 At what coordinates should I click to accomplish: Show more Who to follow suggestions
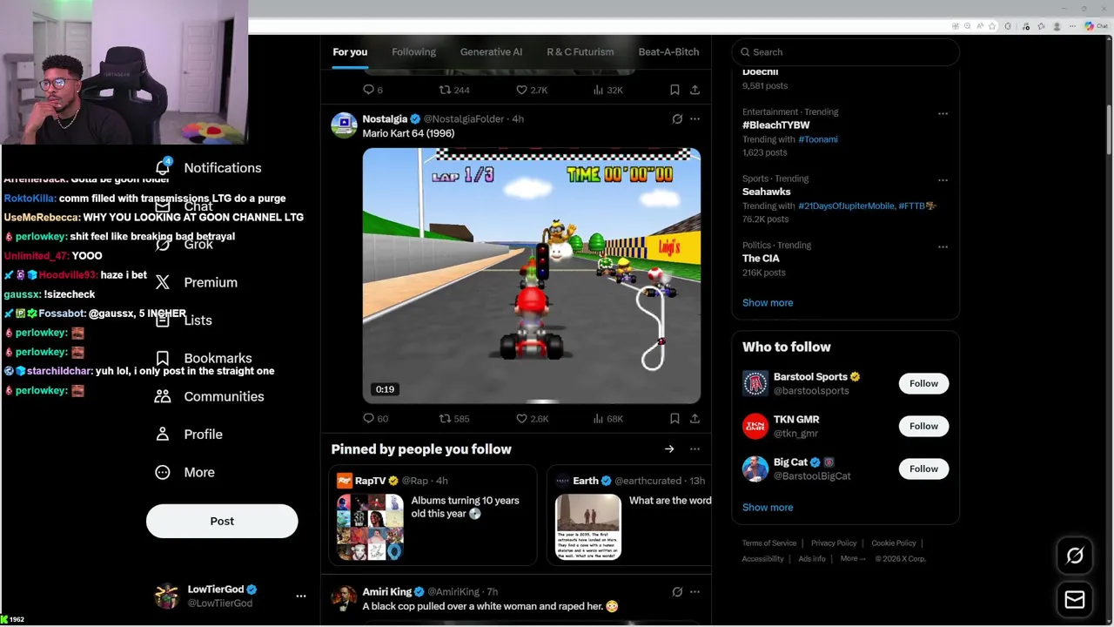(768, 508)
